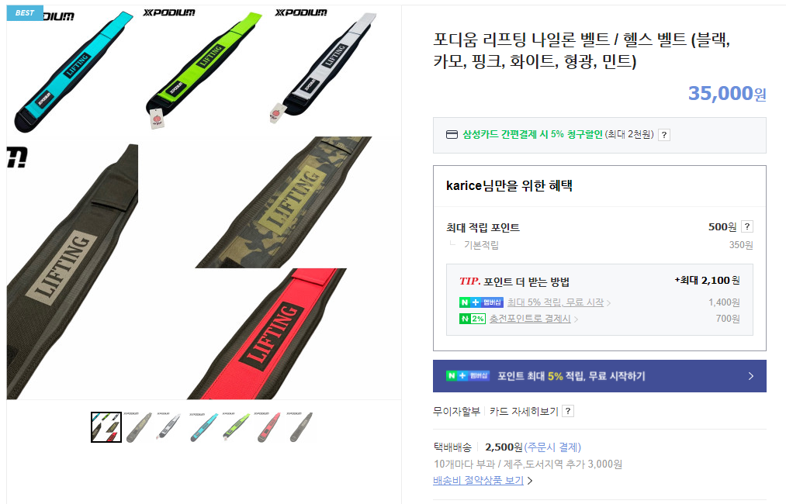Select the first multi-belt thumbnail
This screenshot has width=786, height=504.
pos(106,427)
